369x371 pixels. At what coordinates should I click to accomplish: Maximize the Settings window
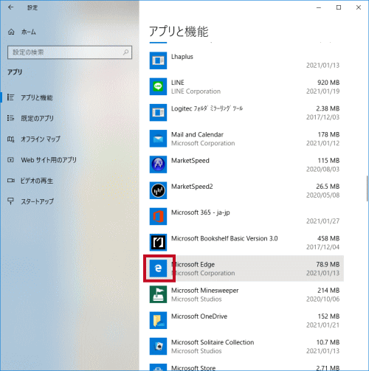pyautogui.click(x=339, y=7)
